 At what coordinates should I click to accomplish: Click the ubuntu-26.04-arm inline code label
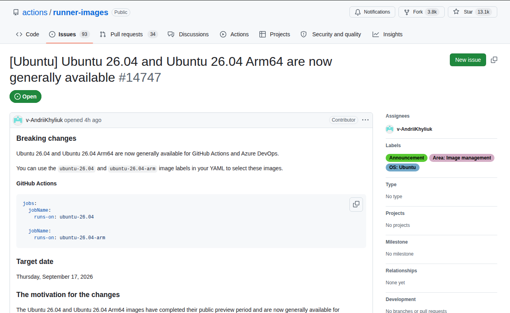133,169
